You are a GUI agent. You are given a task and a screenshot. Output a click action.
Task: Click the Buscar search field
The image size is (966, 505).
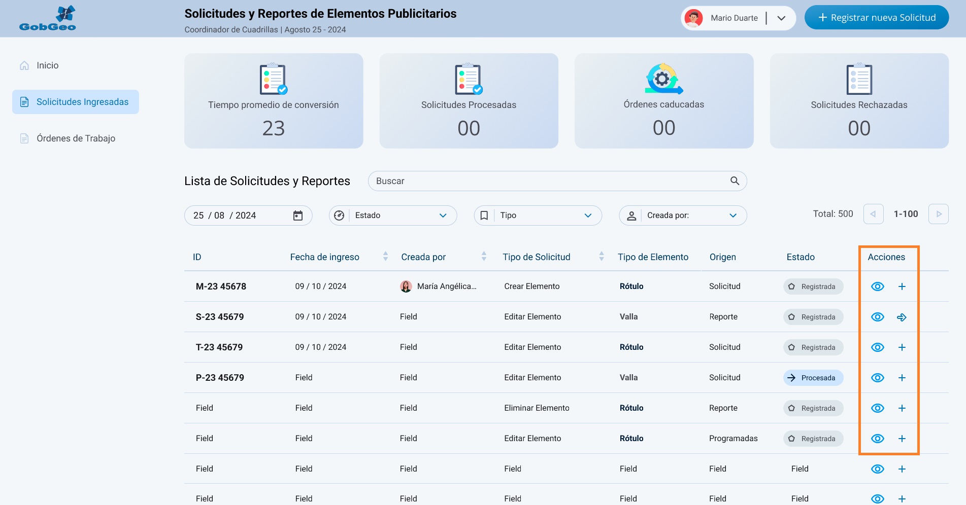(548, 181)
